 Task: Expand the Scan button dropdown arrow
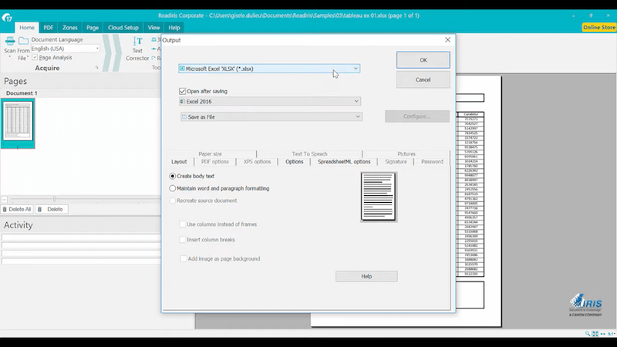pyautogui.click(x=10, y=57)
